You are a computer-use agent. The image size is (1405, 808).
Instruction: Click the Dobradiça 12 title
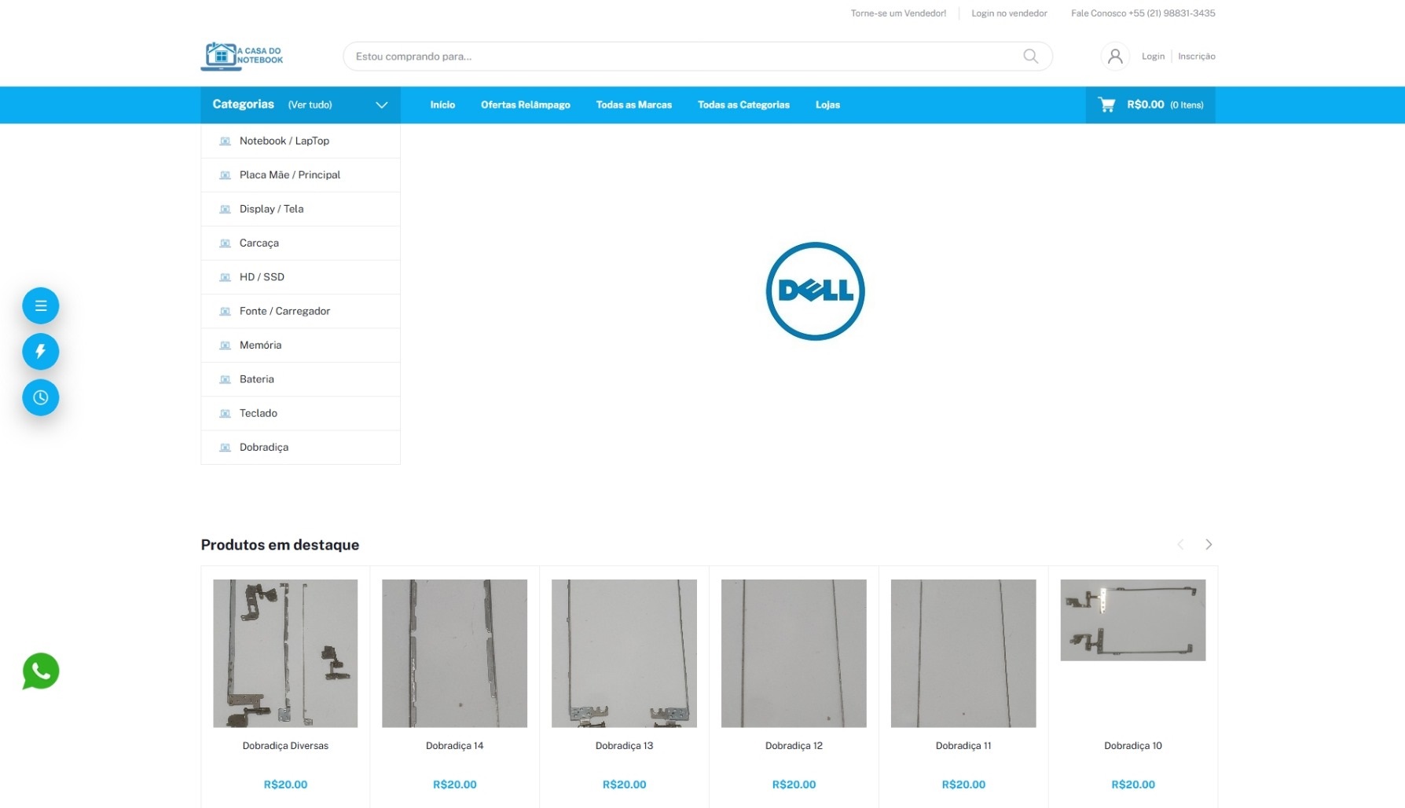tap(794, 746)
